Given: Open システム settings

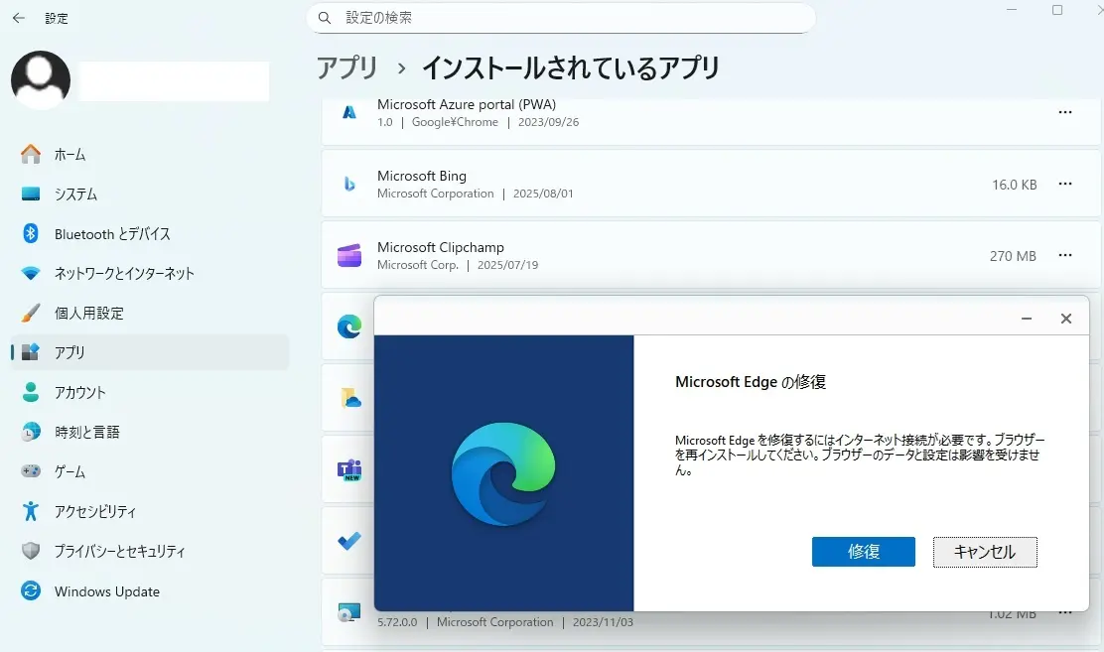Looking at the screenshot, I should point(149,194).
